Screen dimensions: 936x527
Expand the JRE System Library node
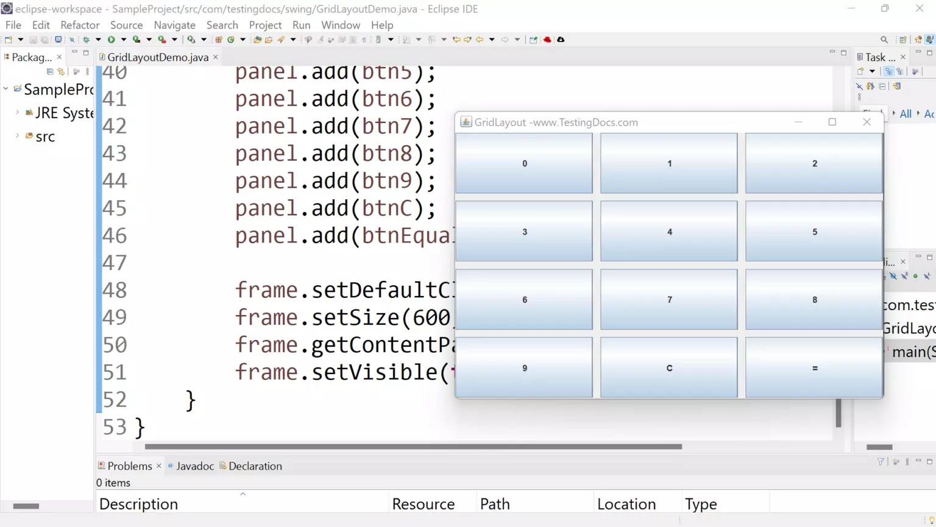tap(17, 112)
